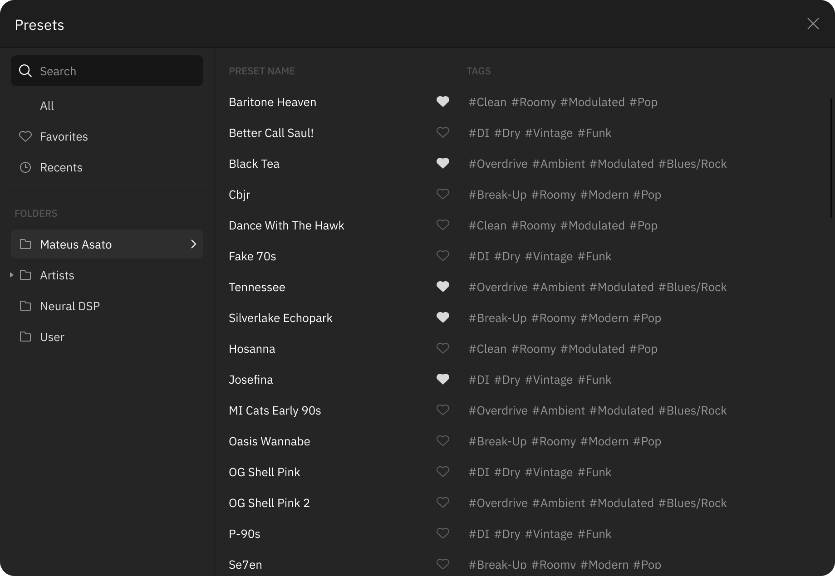Click the Mateus Asato folder icon
835x576 pixels.
(x=25, y=244)
